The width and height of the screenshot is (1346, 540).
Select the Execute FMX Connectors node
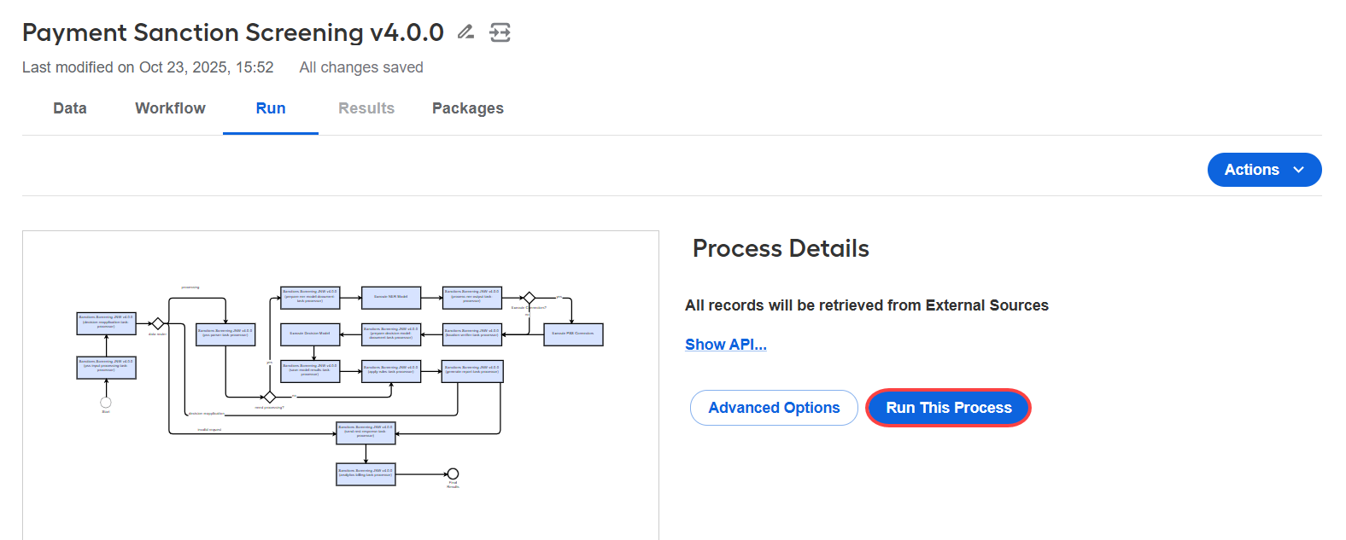[x=573, y=334]
